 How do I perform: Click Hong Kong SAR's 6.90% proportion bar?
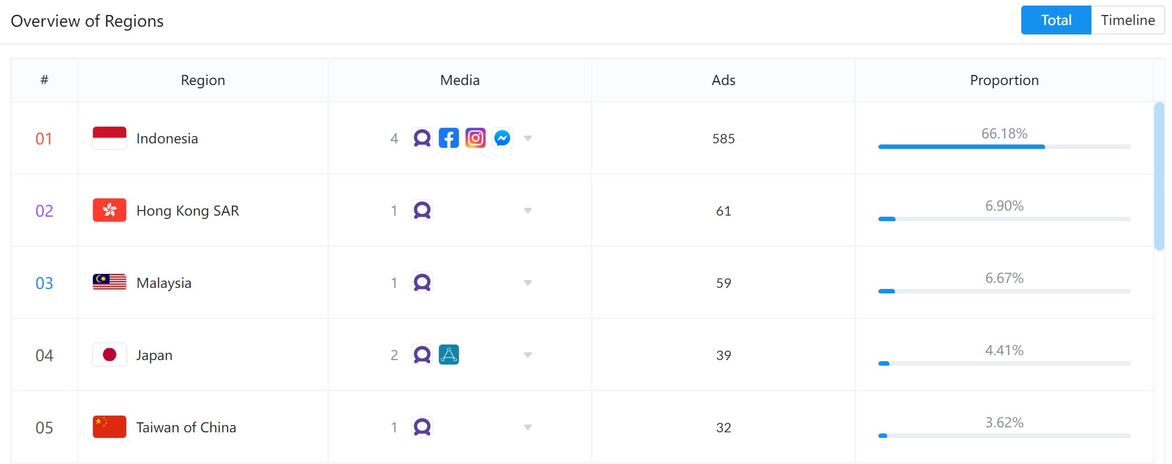coord(1005,219)
